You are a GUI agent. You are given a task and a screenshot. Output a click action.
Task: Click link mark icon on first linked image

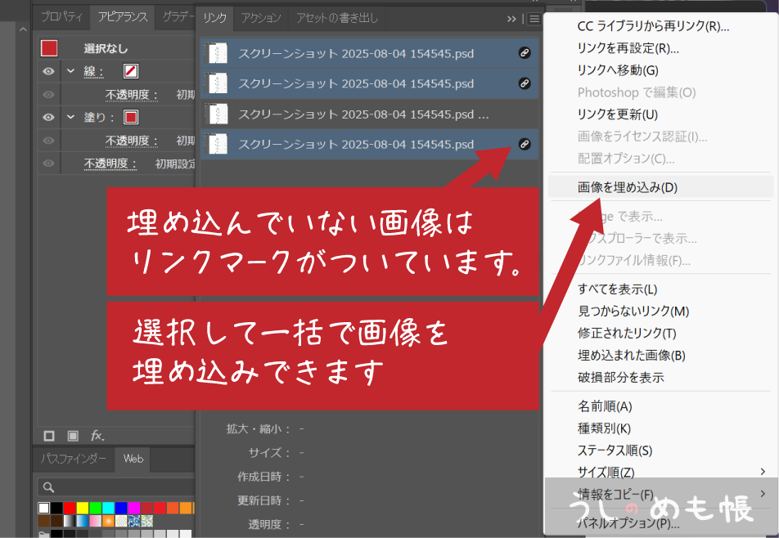[x=525, y=54]
